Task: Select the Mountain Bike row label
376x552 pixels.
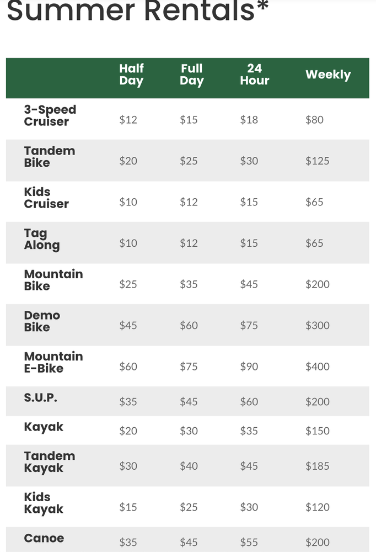Action: (53, 280)
